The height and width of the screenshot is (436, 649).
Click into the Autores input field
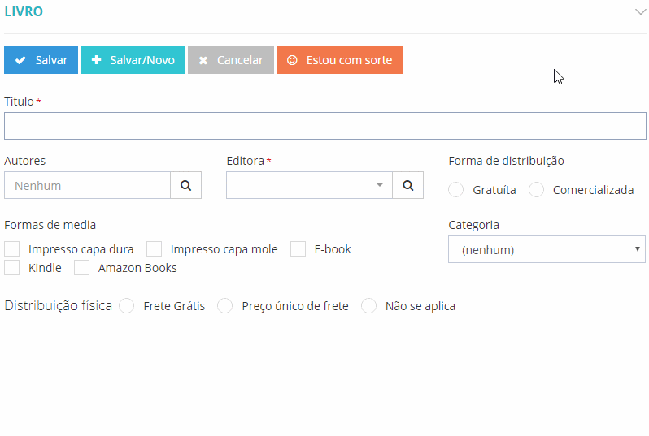click(x=87, y=185)
